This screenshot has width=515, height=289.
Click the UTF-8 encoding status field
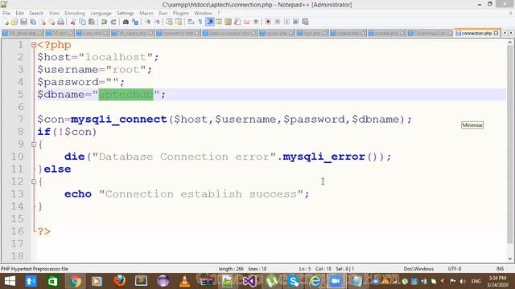coord(455,269)
